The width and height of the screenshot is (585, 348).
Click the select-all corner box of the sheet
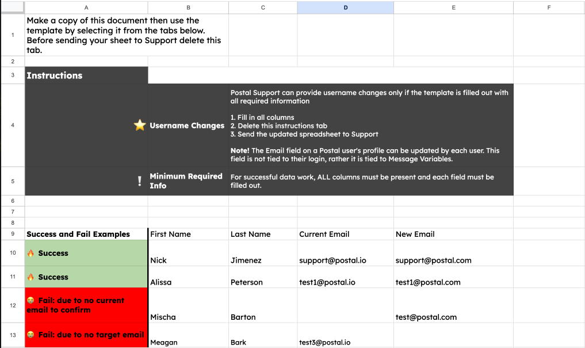click(12, 7)
